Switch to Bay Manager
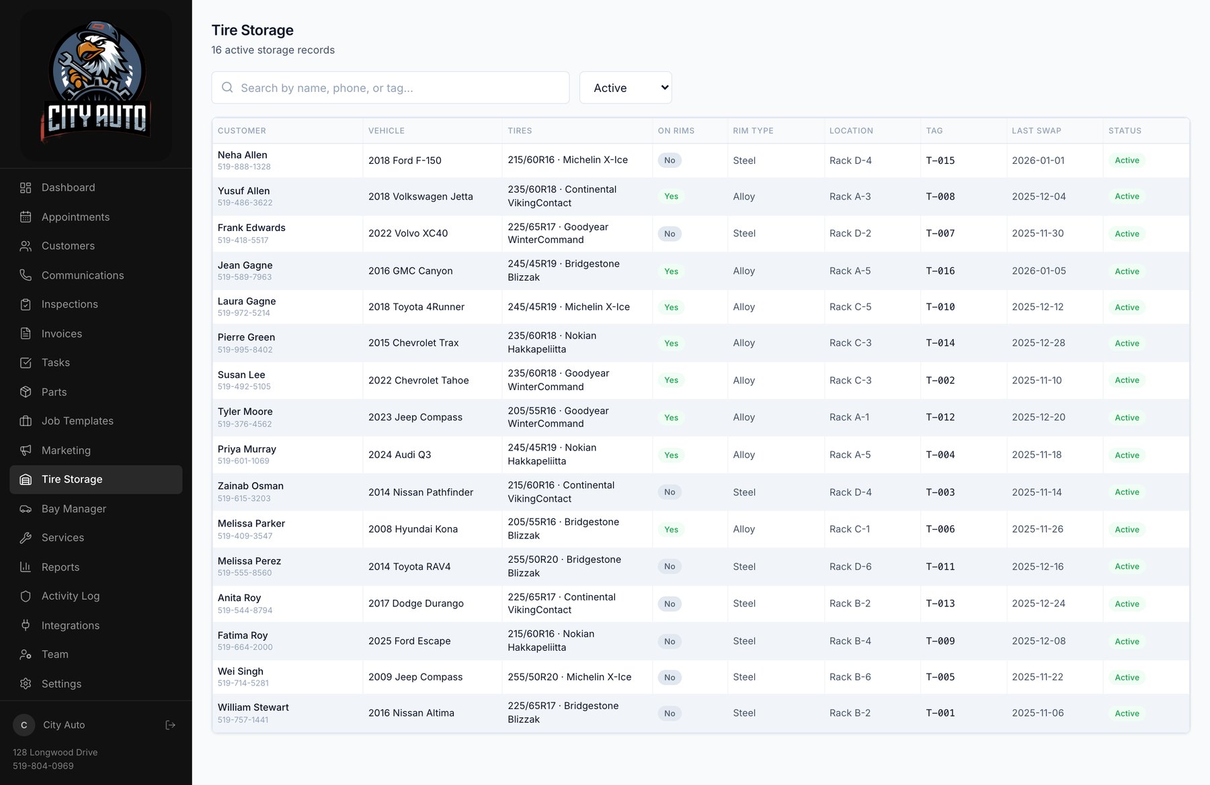1210x785 pixels. (96, 509)
